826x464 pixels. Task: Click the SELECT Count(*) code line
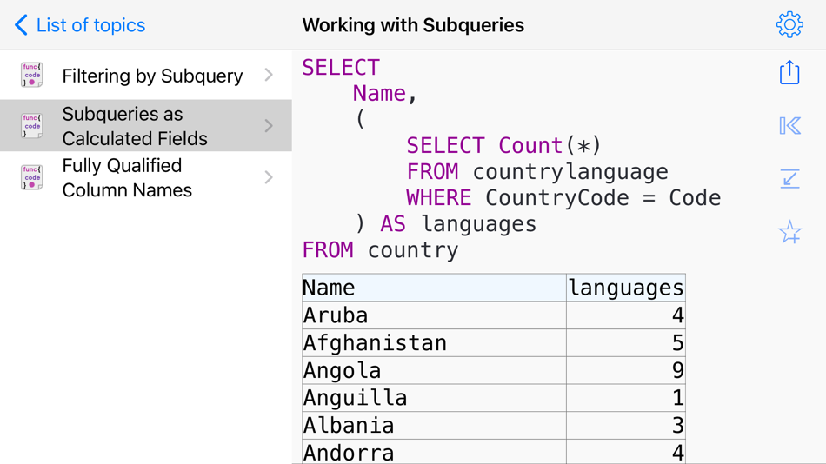[x=503, y=145]
